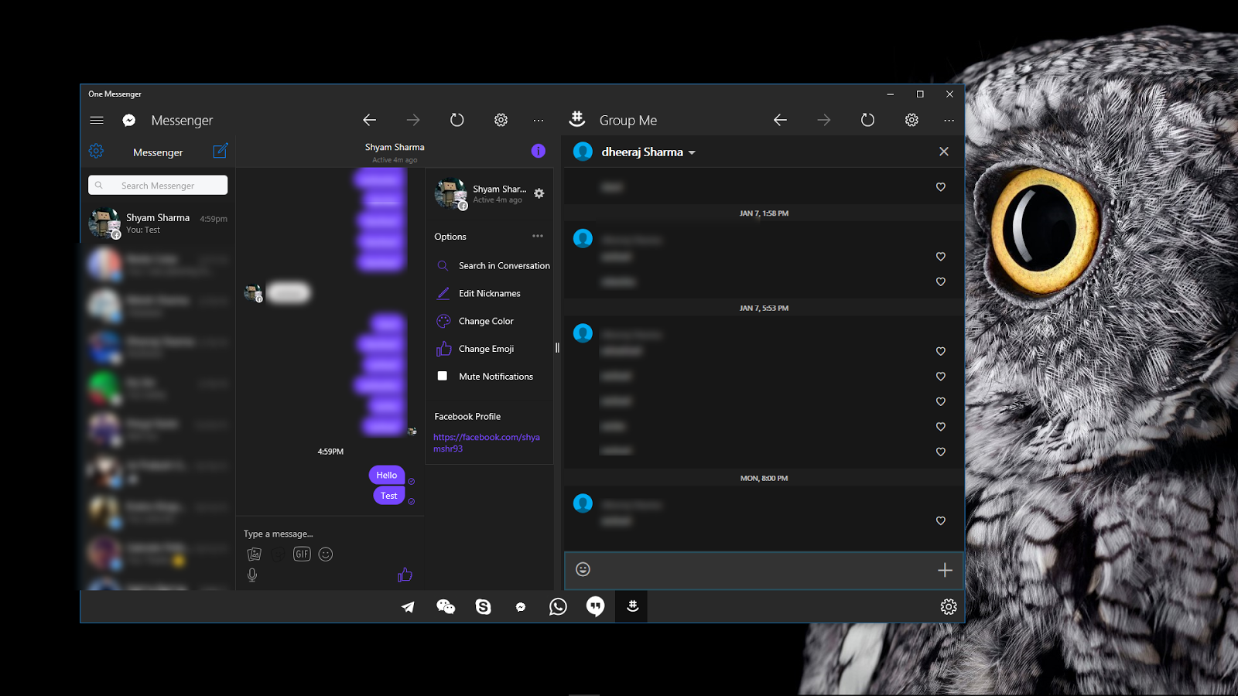This screenshot has width=1238, height=696.
Task: Open the GIF picker
Action: [302, 554]
